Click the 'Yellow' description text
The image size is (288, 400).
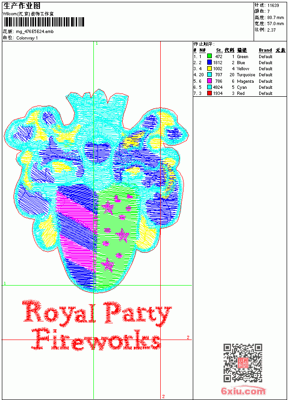coord(243,69)
